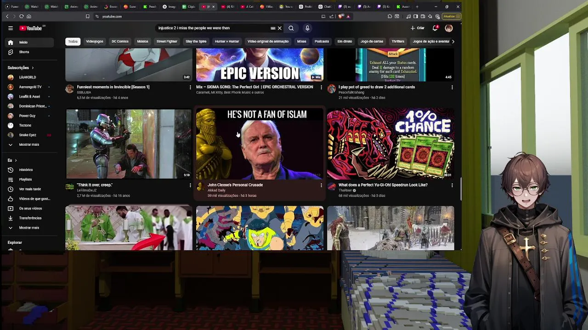Select the Videojogos filter chip
This screenshot has width=588, height=330.
[x=95, y=41]
